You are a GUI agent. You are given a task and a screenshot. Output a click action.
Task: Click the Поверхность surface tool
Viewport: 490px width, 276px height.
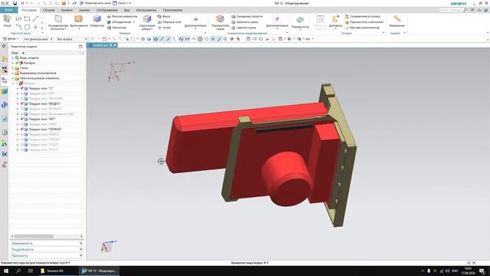click(300, 22)
